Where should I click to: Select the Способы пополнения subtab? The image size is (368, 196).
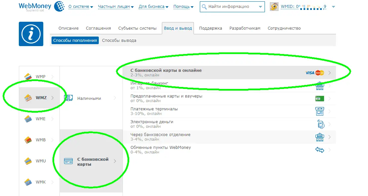click(x=75, y=40)
